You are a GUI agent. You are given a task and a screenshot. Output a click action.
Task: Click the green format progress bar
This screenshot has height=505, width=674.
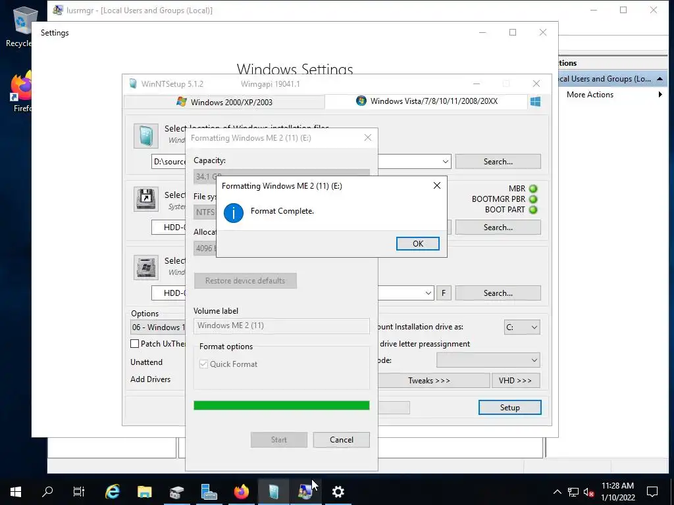click(282, 405)
